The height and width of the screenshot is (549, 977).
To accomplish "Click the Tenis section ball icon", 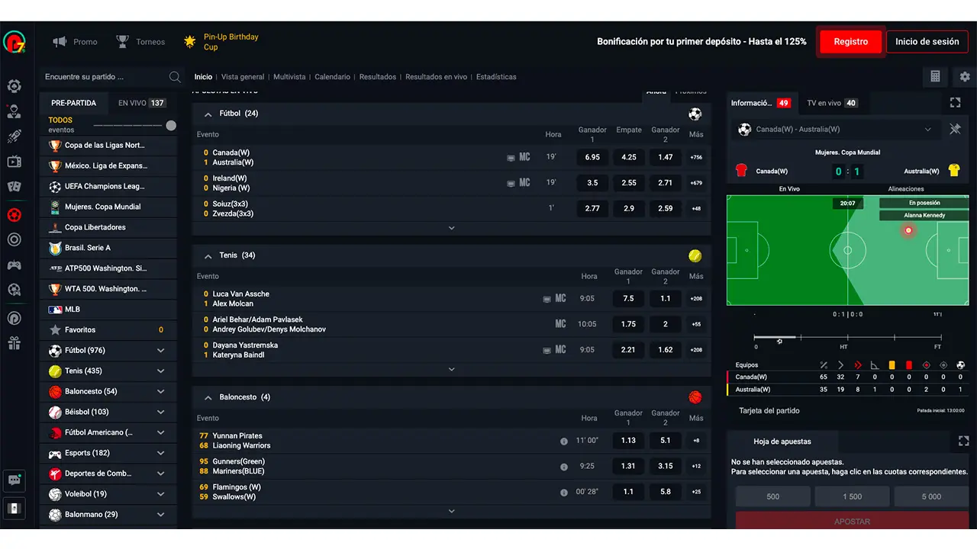I will click(695, 255).
